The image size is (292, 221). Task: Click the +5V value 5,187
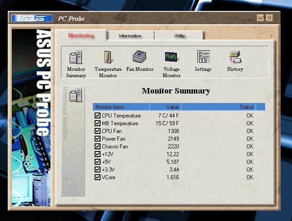pyautogui.click(x=173, y=162)
